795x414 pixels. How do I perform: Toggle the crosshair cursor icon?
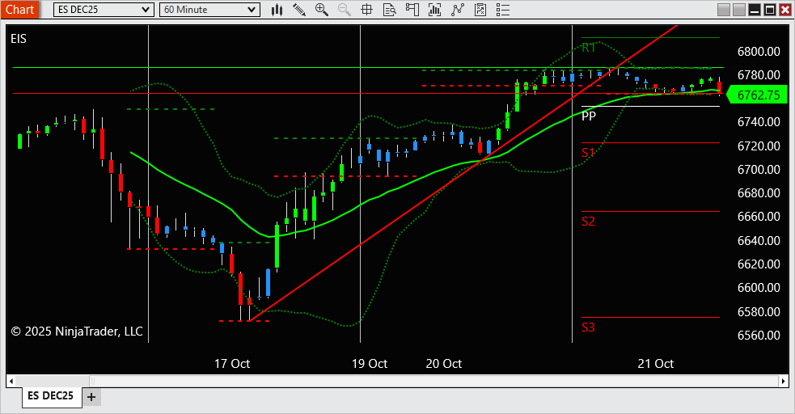(366, 10)
